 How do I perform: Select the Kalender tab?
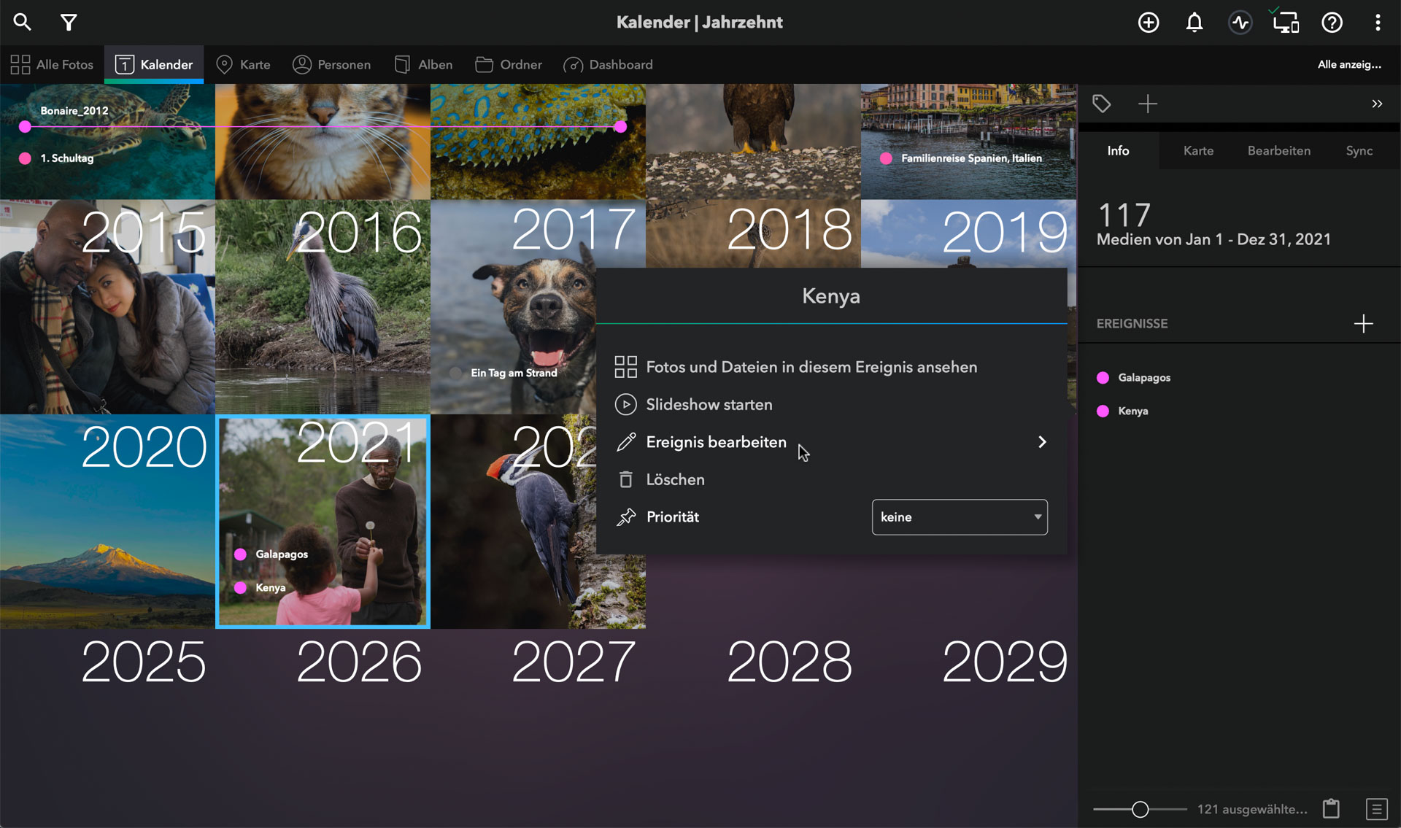[x=154, y=65]
